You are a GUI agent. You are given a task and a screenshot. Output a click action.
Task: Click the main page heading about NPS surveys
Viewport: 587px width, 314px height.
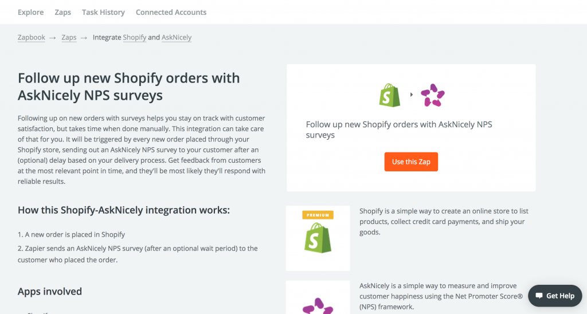(x=129, y=87)
